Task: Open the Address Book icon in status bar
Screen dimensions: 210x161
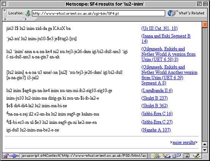Action: (x=186, y=156)
